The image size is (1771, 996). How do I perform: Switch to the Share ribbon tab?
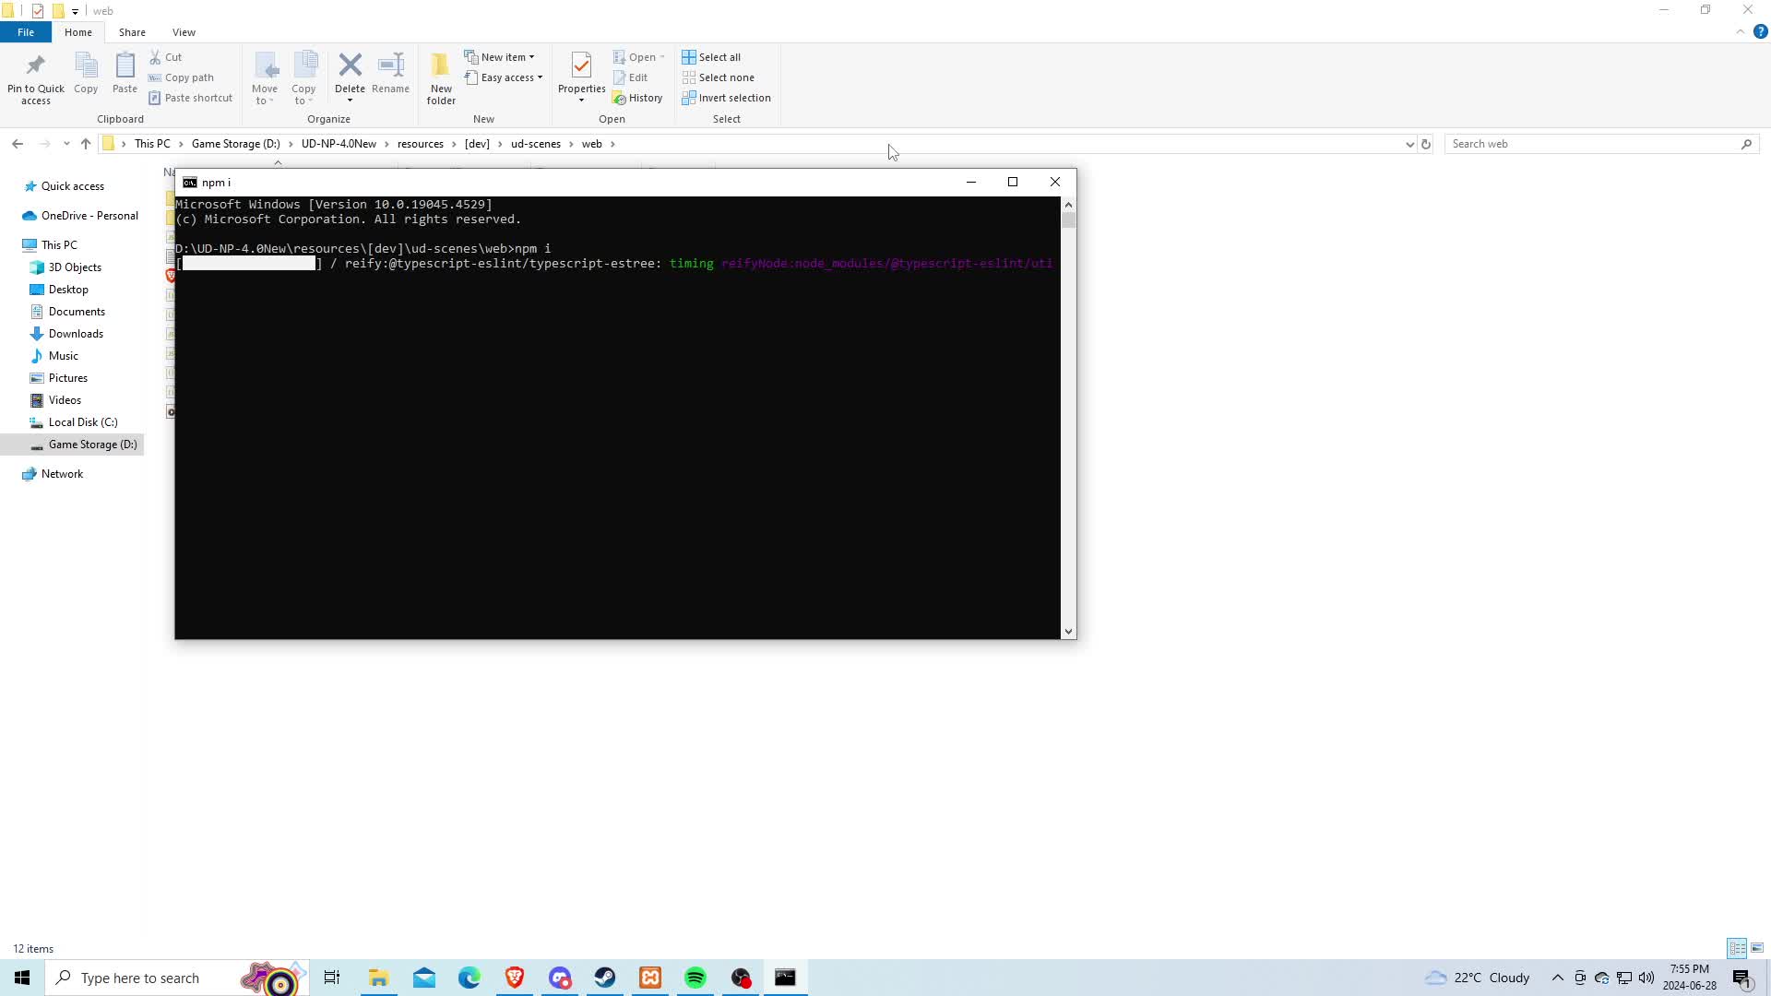coord(132,32)
